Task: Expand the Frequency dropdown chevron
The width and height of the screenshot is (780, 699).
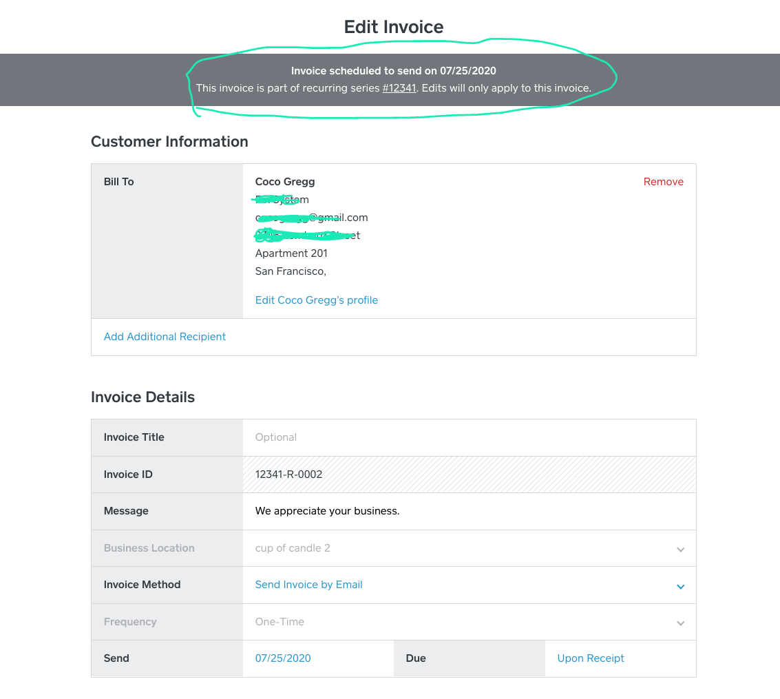Action: pos(680,623)
